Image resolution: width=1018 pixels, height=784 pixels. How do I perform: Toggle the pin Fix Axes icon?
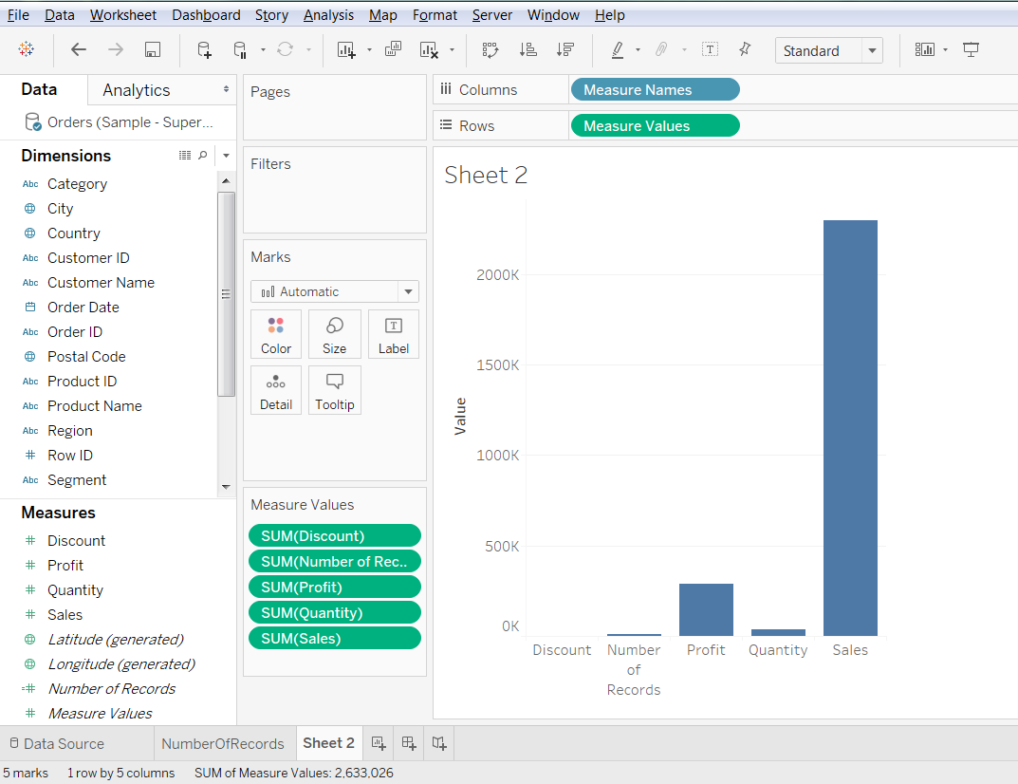[745, 50]
